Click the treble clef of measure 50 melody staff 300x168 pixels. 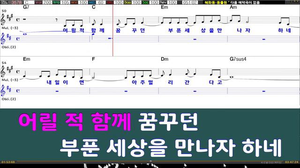pyautogui.click(x=3, y=20)
